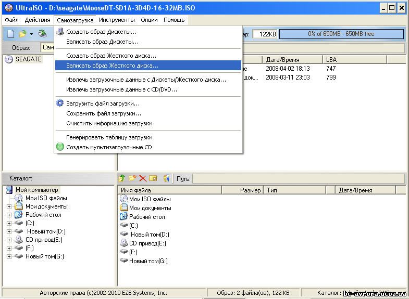Choose Извлечь загрузочные данные с Дискеты/Жесткого диска
Image resolution: width=409 pixels, height=299 pixels.
[x=148, y=80]
